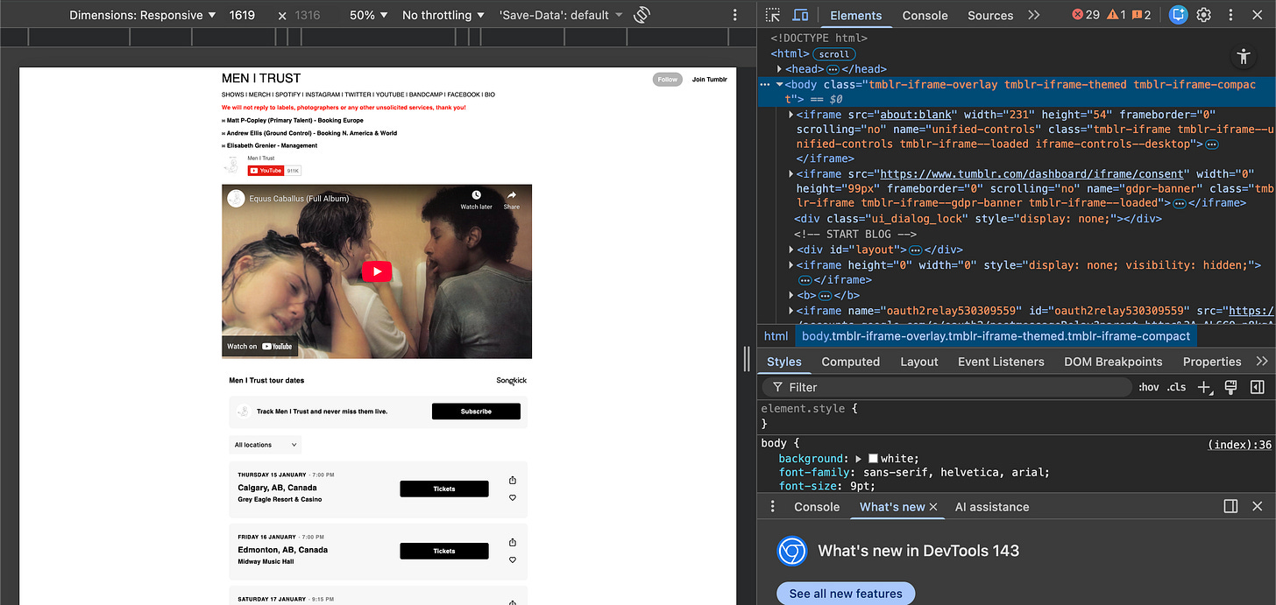The image size is (1276, 605).
Task: Open the No throttling dropdown
Action: (x=443, y=15)
